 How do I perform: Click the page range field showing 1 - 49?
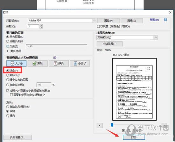click(56, 46)
